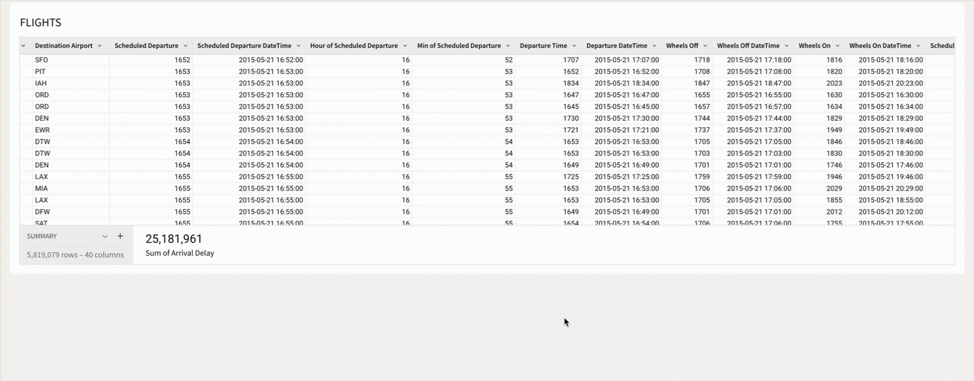Open the Departure Time column dropdown arrow
974x381 pixels.
[574, 46]
